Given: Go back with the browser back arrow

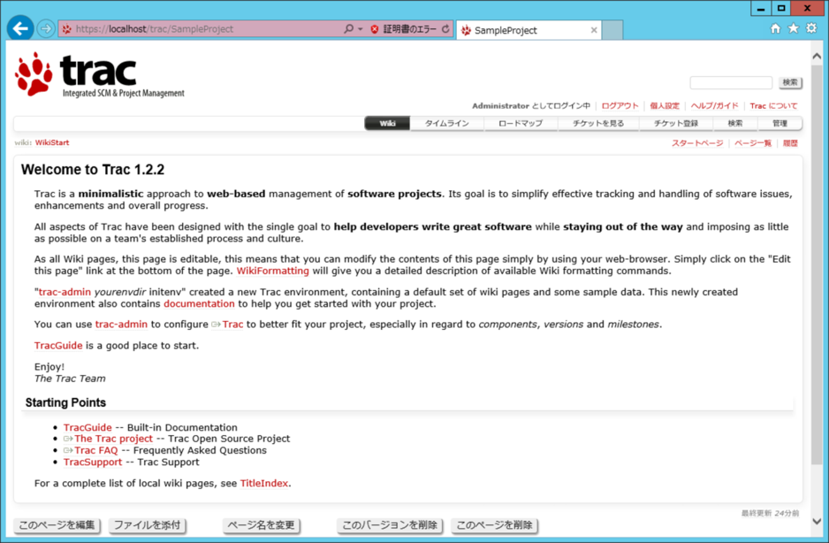Looking at the screenshot, I should [20, 29].
